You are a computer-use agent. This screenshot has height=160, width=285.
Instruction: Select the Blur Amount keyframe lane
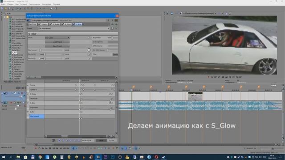[37, 116]
